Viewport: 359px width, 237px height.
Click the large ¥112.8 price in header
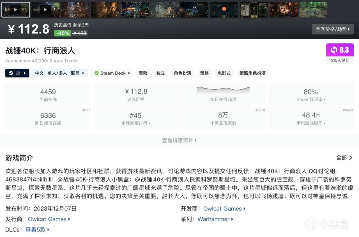(x=28, y=29)
